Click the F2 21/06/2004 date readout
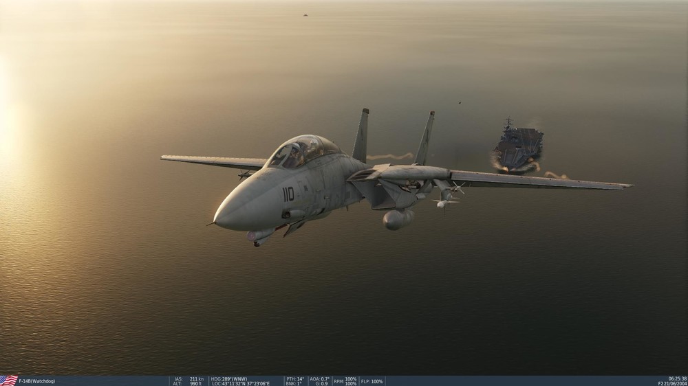The width and height of the screenshot is (688, 386). click(x=672, y=384)
